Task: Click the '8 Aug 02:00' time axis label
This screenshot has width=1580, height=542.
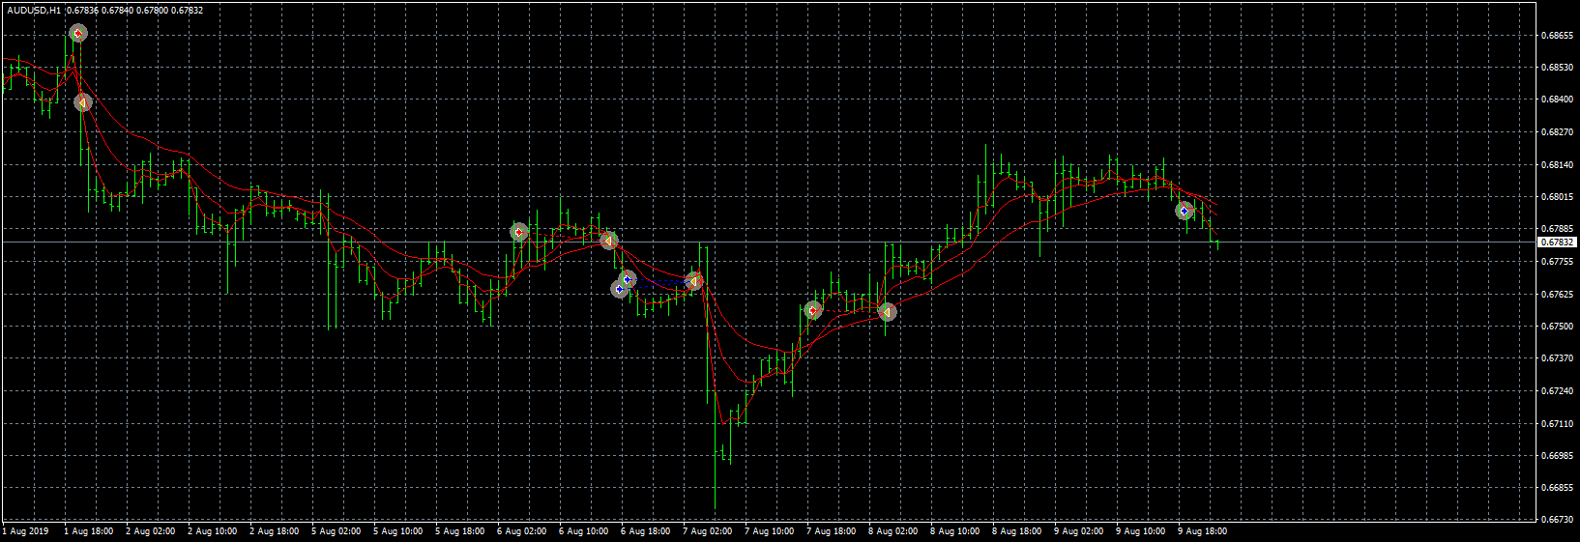Action: pos(893,531)
